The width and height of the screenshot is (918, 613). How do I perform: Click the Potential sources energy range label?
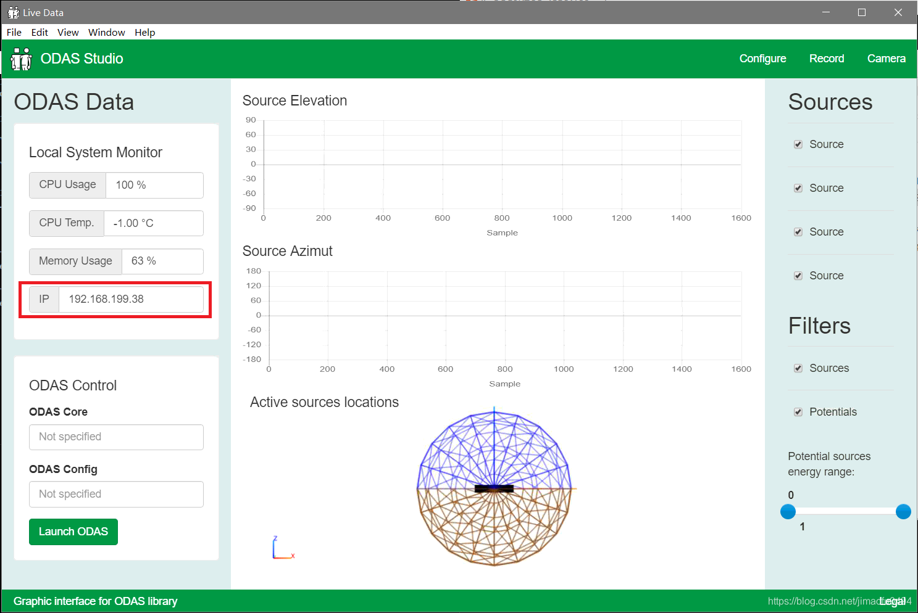(x=829, y=464)
